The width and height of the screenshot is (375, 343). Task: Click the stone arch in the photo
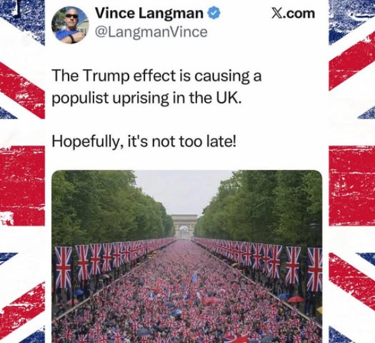coord(184,226)
